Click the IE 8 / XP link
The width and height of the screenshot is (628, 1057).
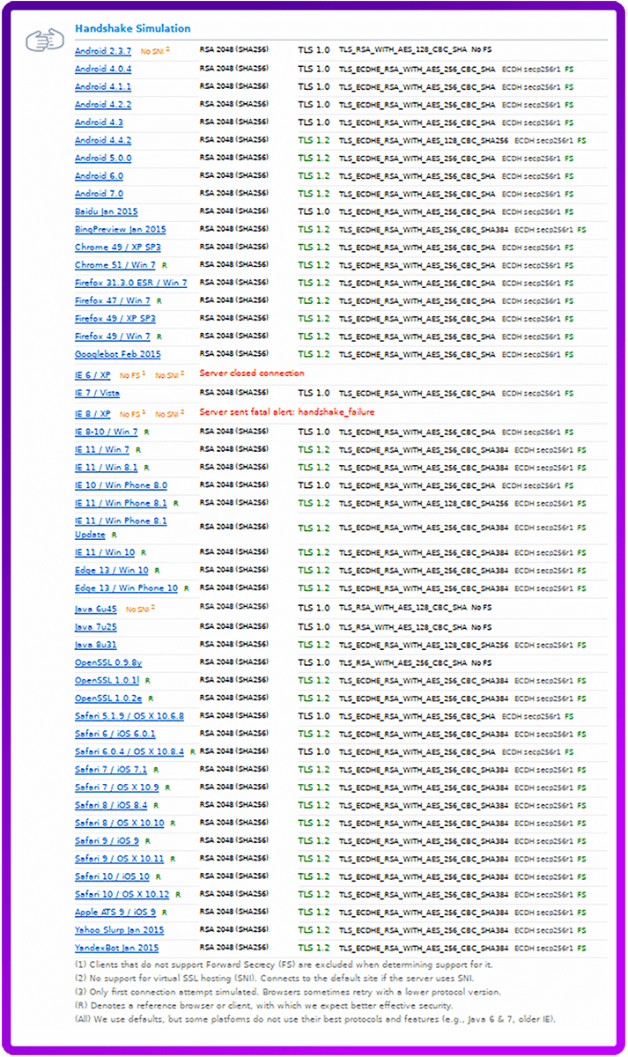click(92, 413)
